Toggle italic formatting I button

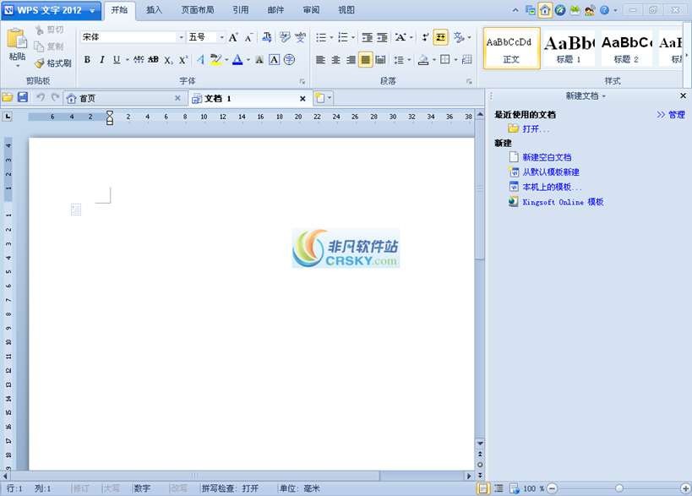coord(102,60)
